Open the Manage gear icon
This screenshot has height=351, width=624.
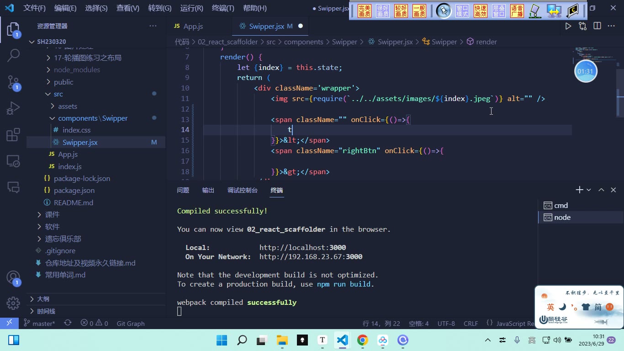13,303
